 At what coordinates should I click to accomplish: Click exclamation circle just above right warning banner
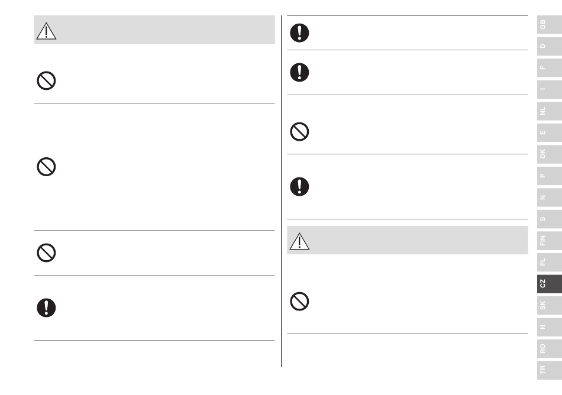tap(299, 187)
